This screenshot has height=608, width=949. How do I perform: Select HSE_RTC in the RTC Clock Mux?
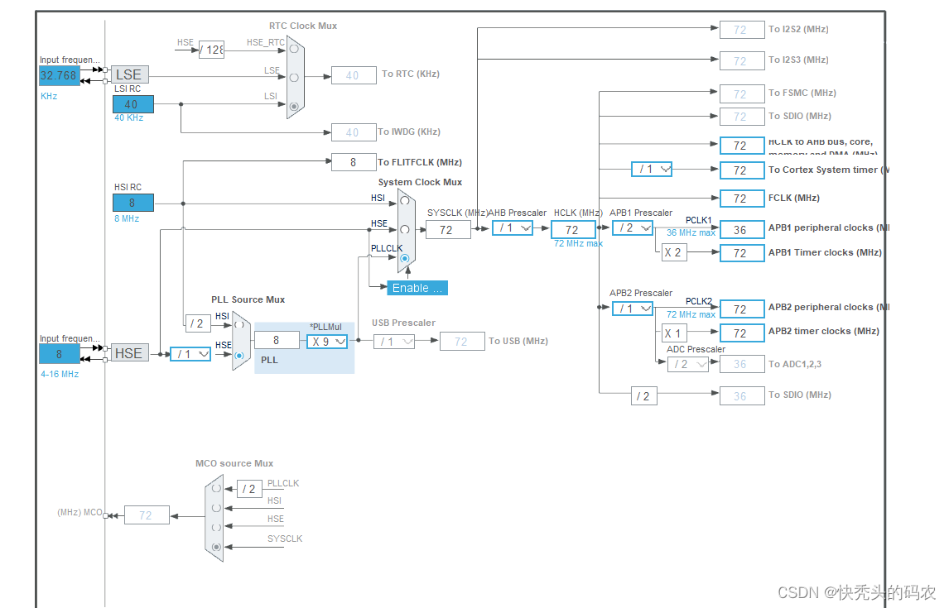click(294, 49)
